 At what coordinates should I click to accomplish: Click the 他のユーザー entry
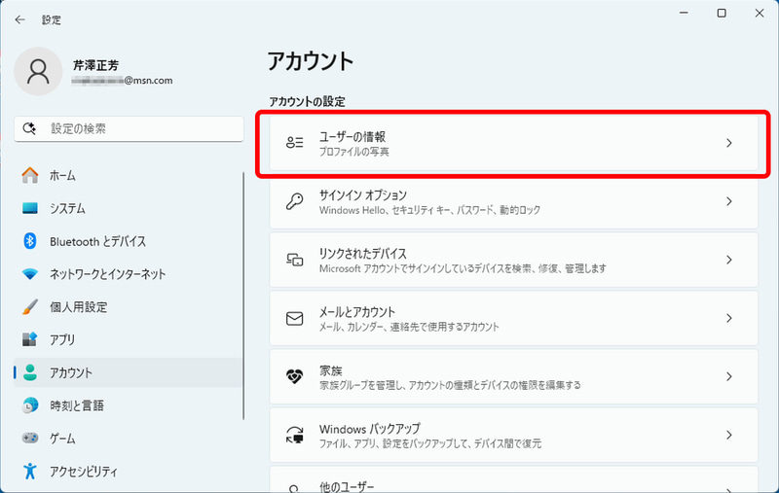pos(514,479)
